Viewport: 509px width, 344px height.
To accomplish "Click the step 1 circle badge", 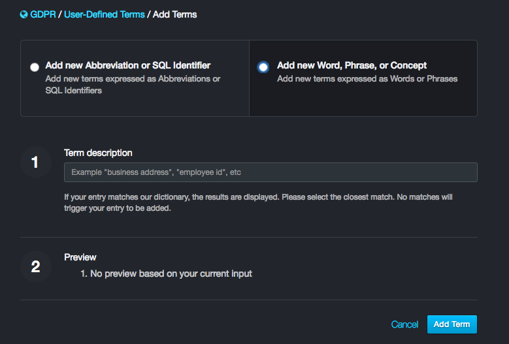I will [35, 162].
